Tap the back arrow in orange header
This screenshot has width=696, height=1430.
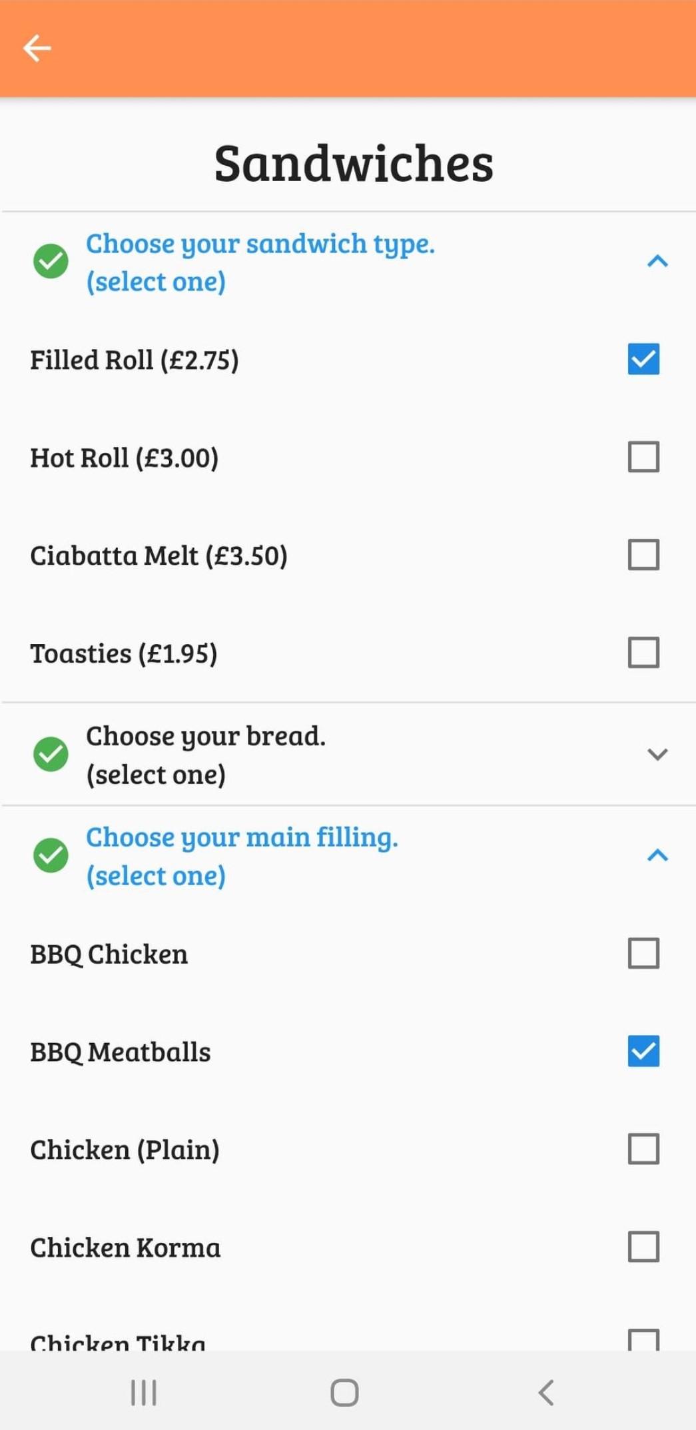click(37, 48)
